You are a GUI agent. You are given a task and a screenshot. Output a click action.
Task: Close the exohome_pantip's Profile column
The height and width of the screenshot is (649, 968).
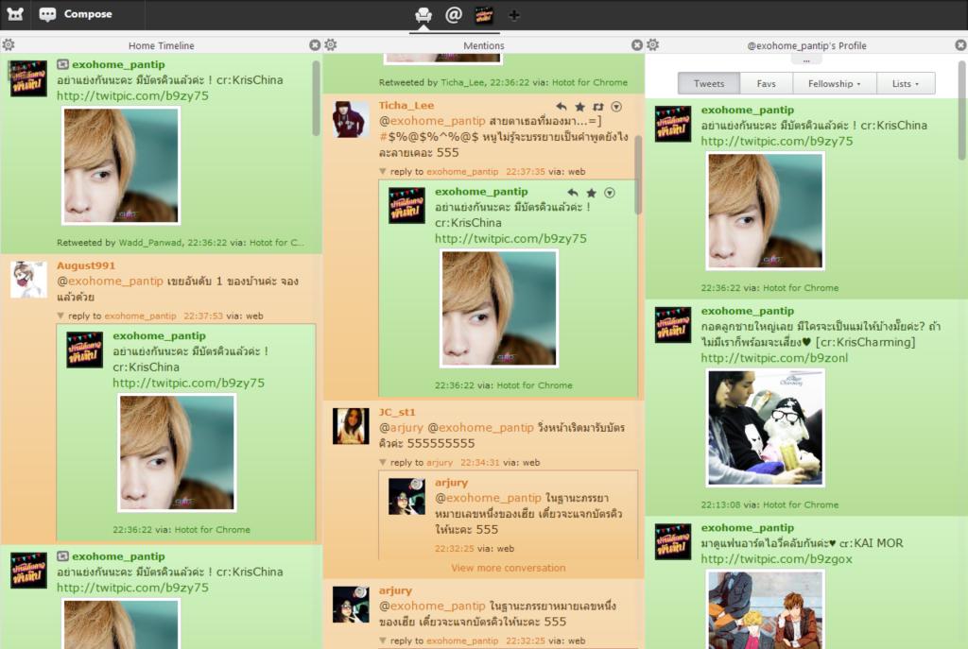(x=960, y=45)
